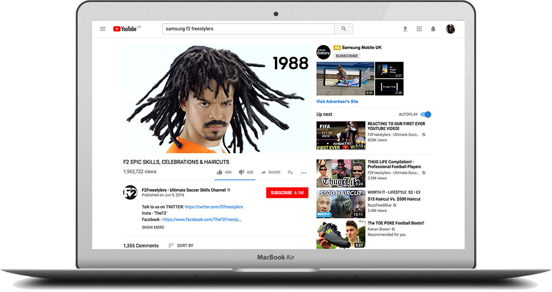Click the search magnifier button

[x=344, y=29]
